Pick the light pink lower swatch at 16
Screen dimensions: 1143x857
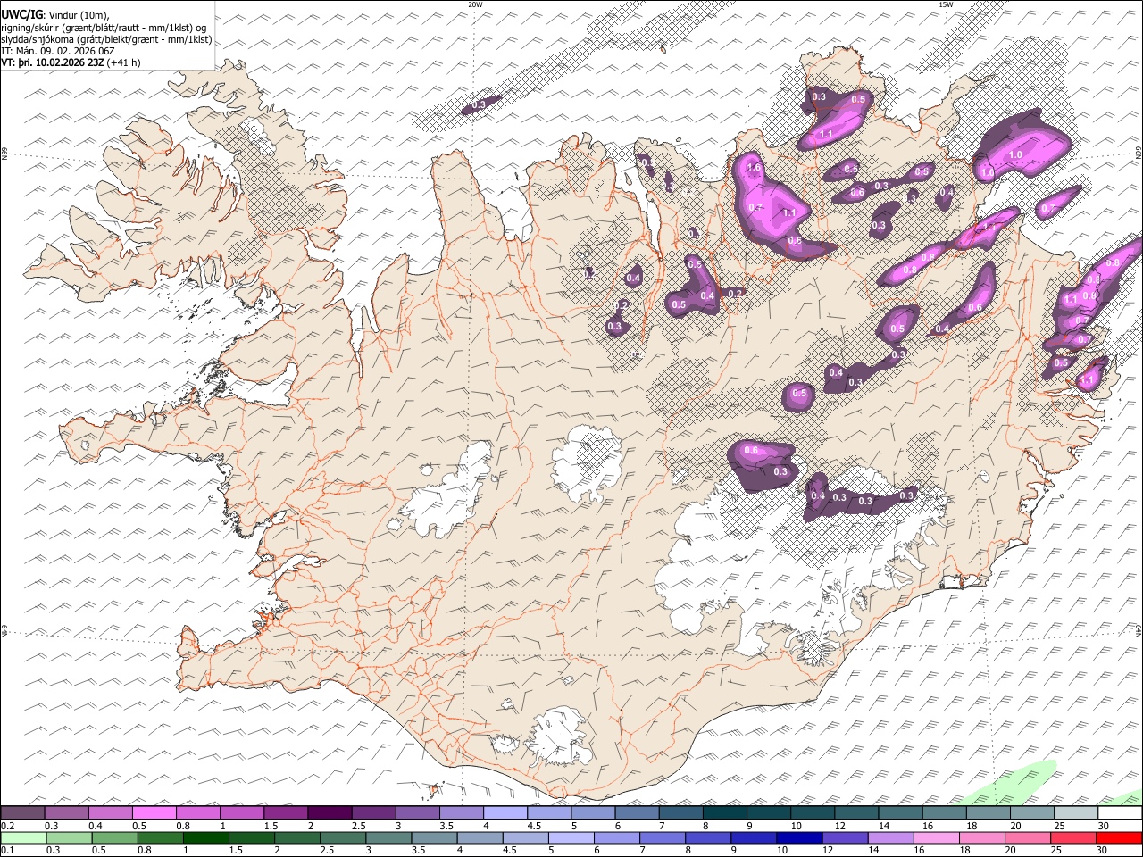935,837
